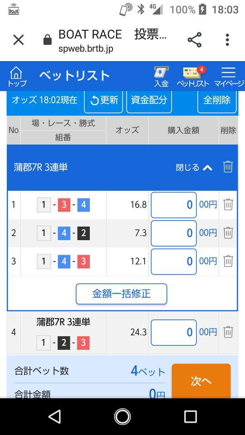Open the browser three-dot overflow menu
The width and height of the screenshot is (245, 435).
pyautogui.click(x=227, y=40)
